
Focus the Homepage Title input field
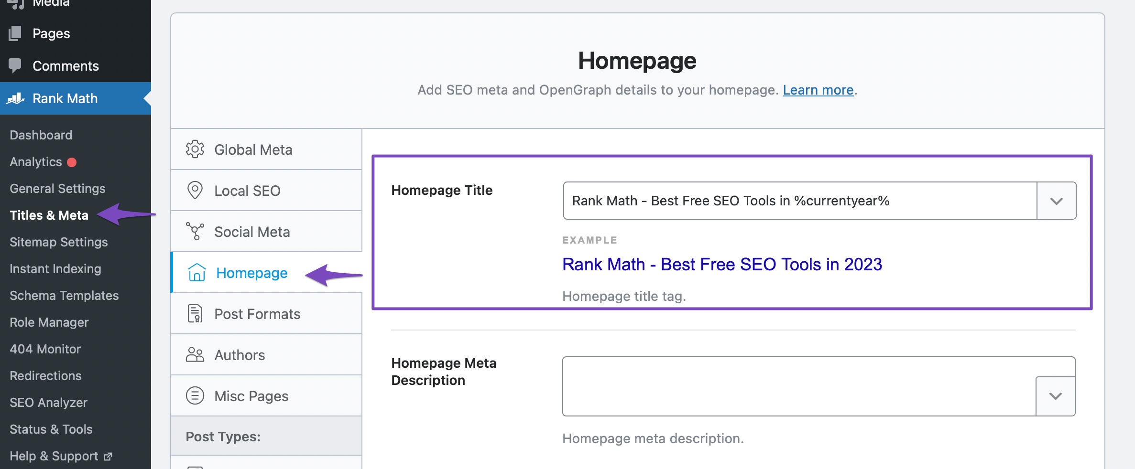click(800, 201)
